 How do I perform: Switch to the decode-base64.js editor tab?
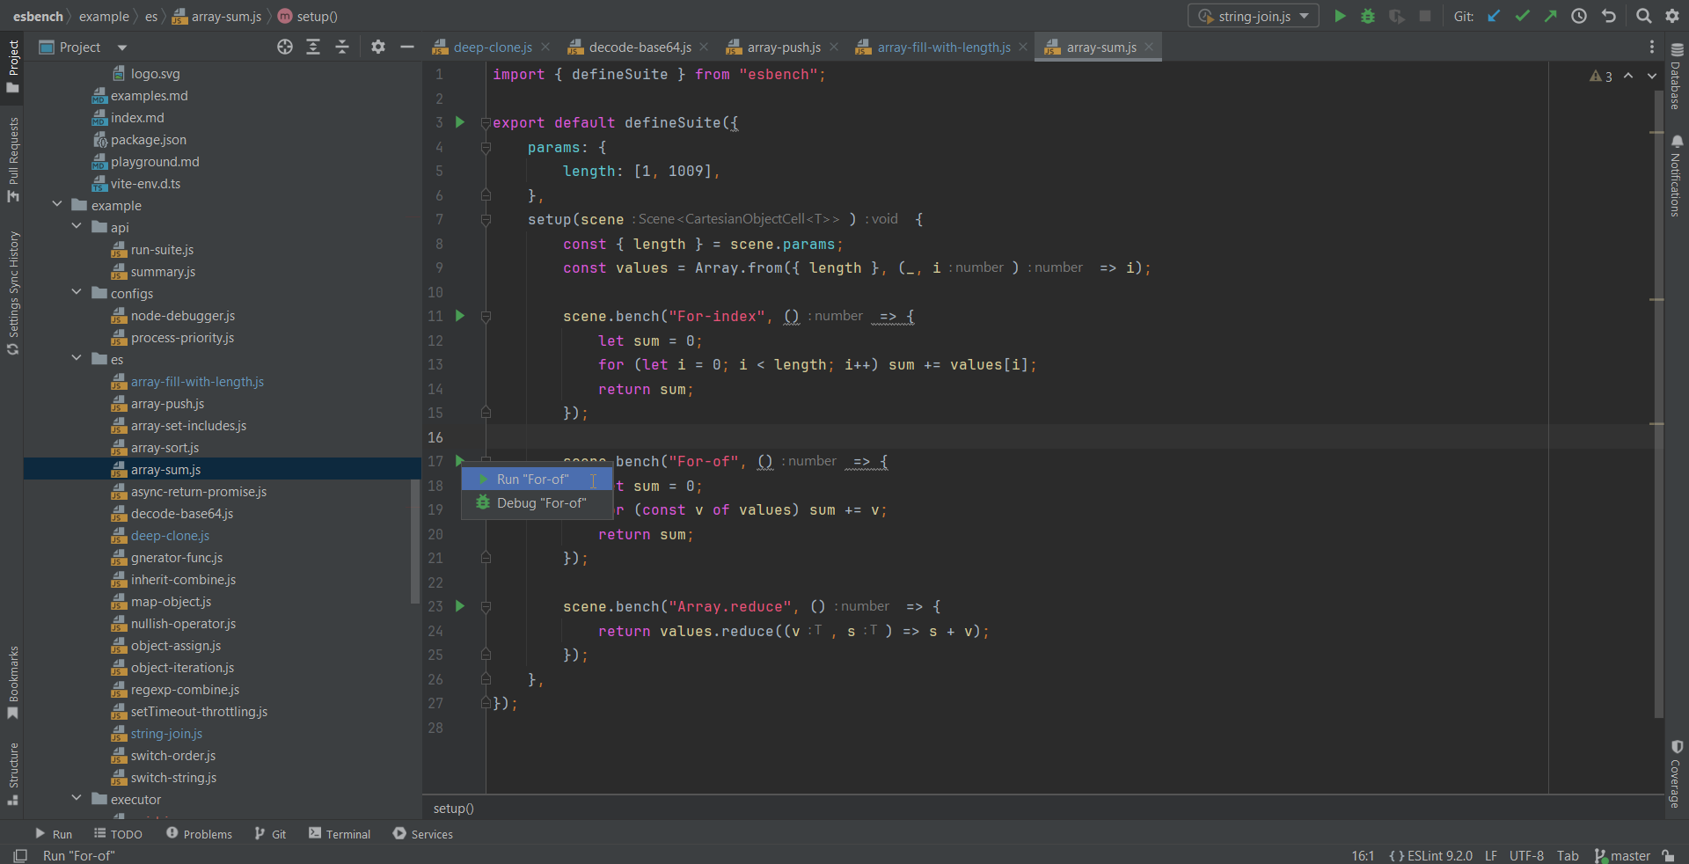(640, 48)
